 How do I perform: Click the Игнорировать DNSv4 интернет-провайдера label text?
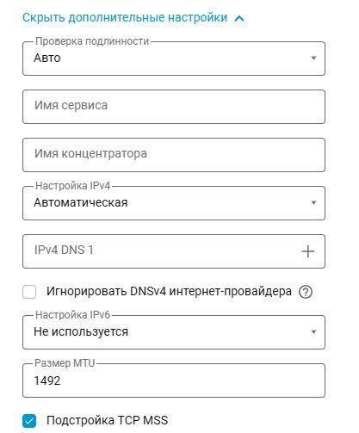tap(169, 292)
